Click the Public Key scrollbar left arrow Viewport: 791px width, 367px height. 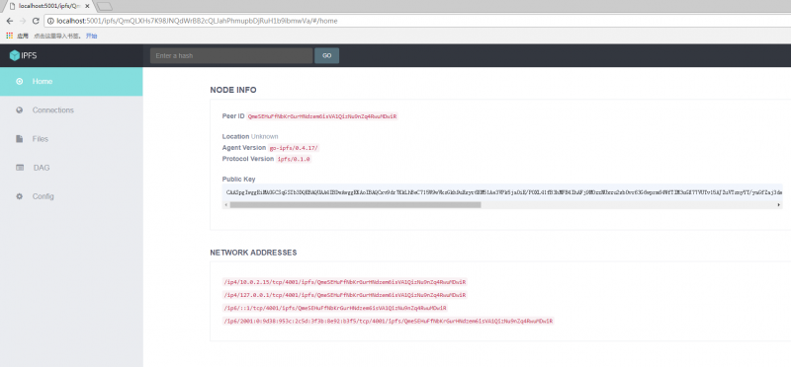[x=225, y=205]
